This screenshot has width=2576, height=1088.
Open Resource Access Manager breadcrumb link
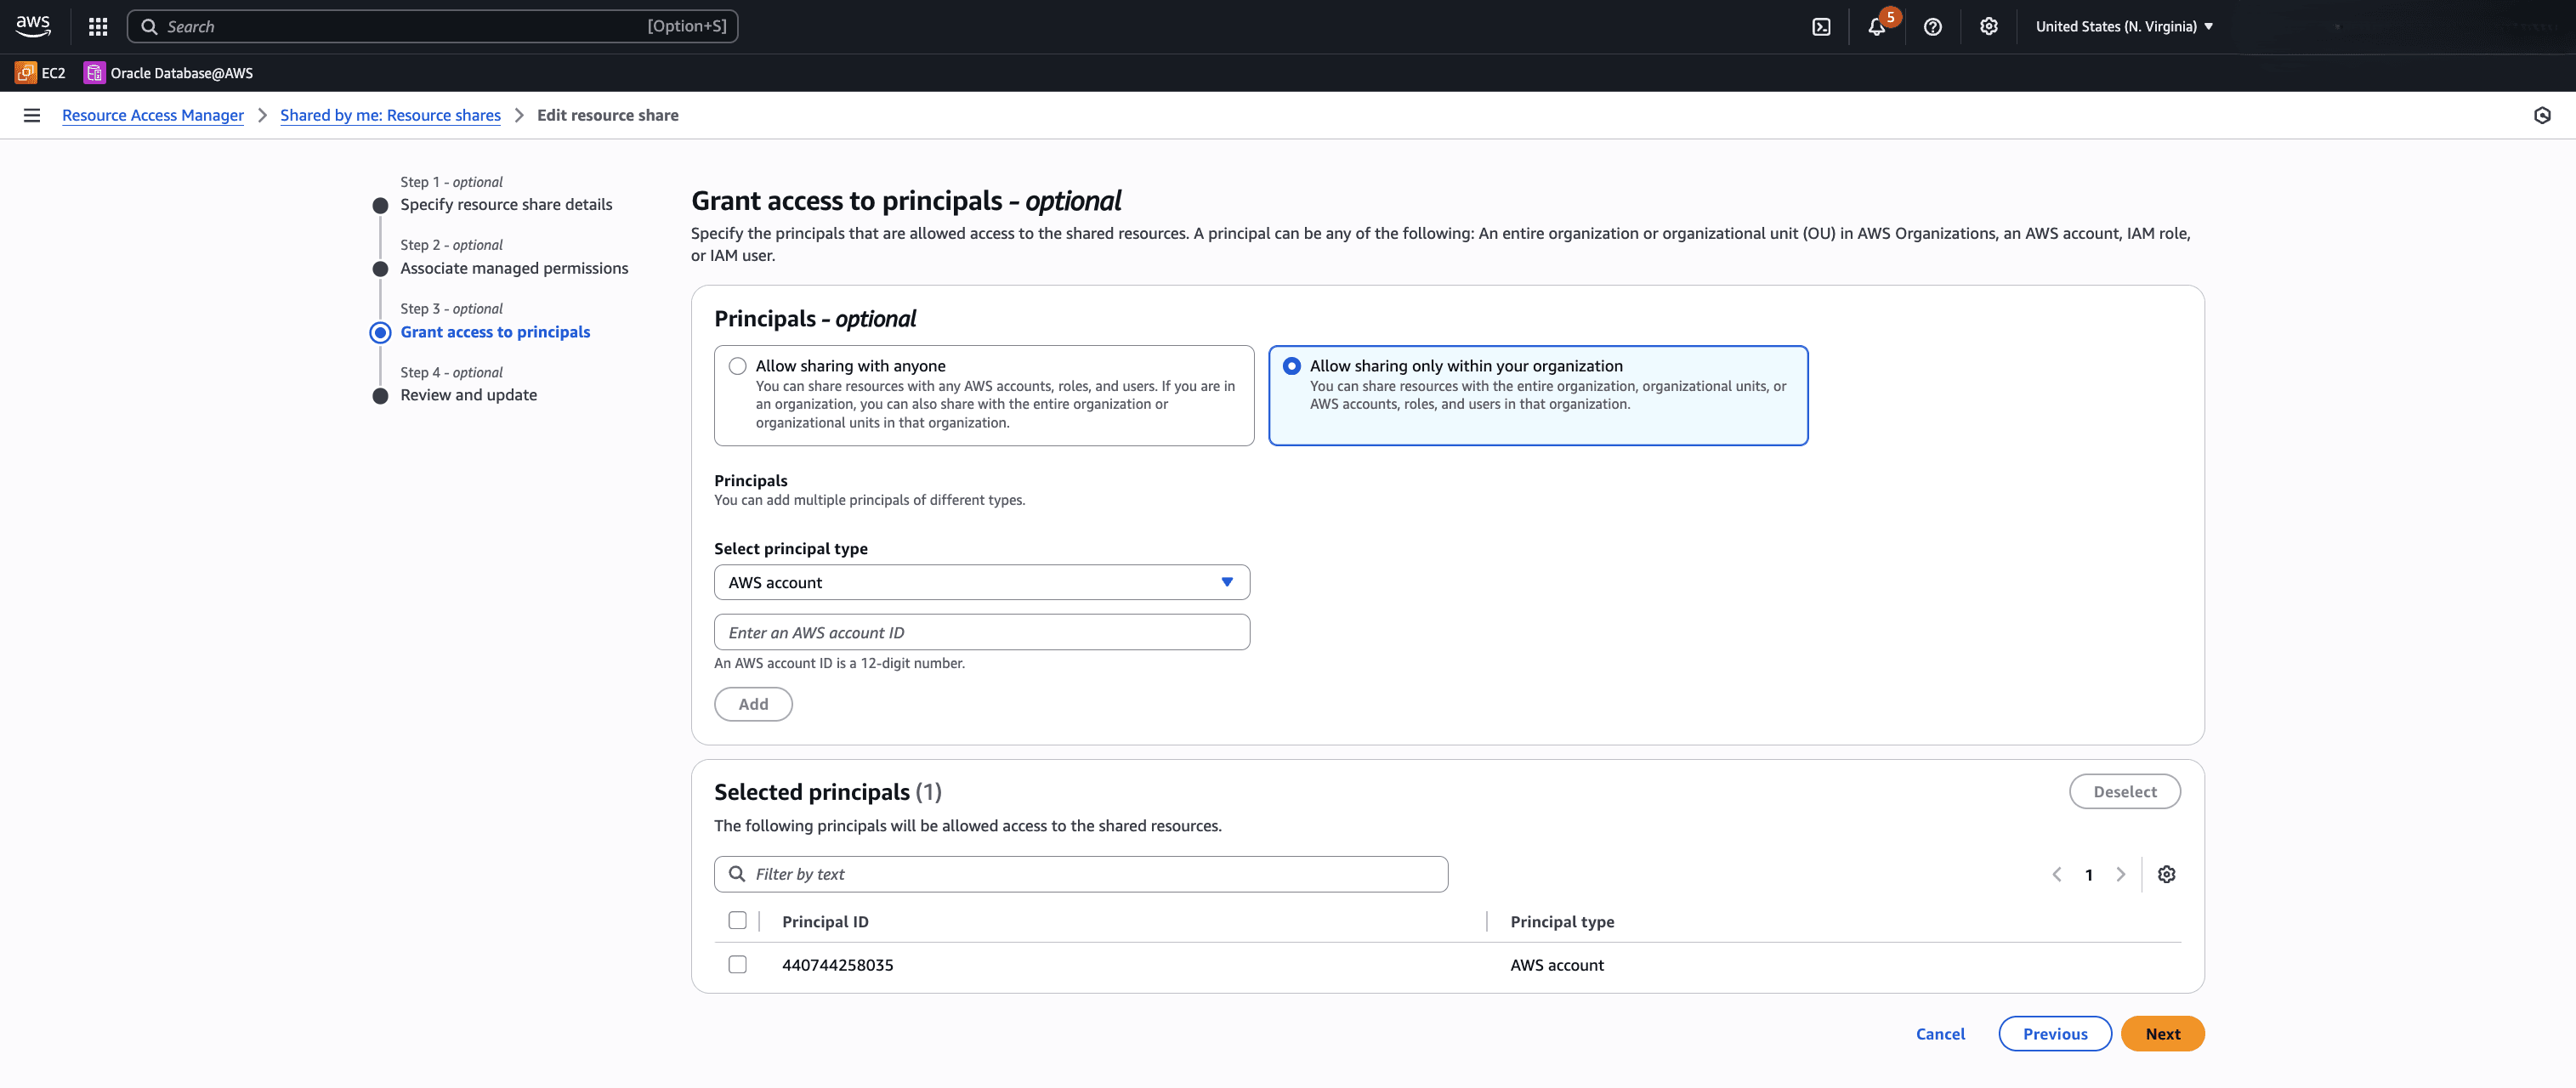pos(152,116)
